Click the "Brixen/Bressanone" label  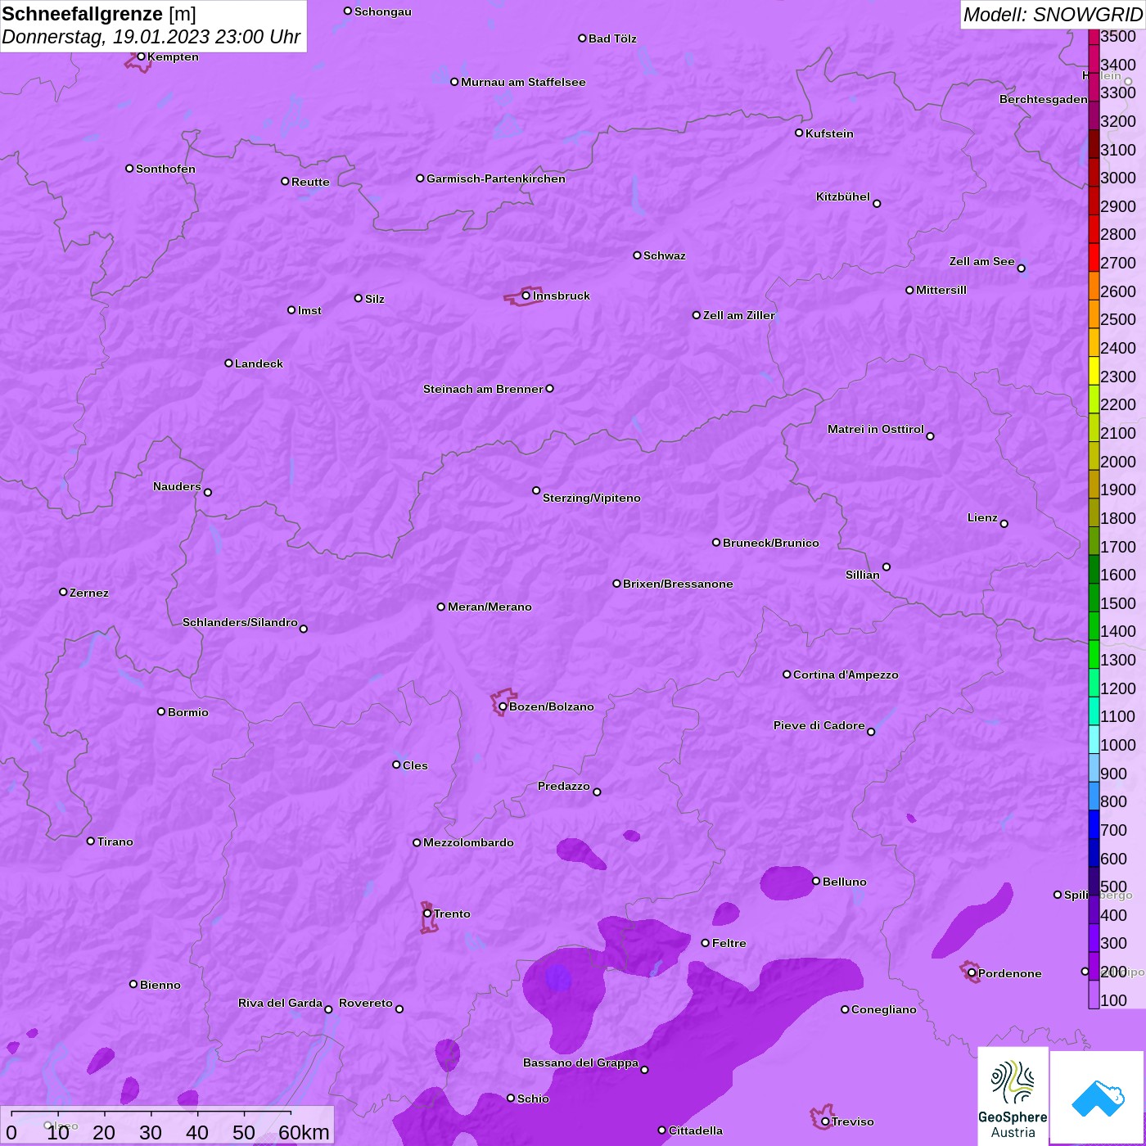pos(678,584)
